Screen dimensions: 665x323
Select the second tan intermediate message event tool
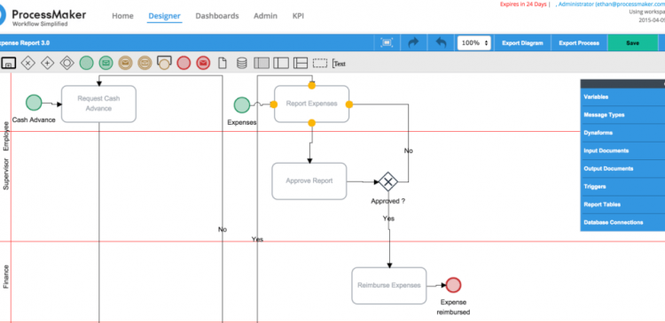(145, 64)
